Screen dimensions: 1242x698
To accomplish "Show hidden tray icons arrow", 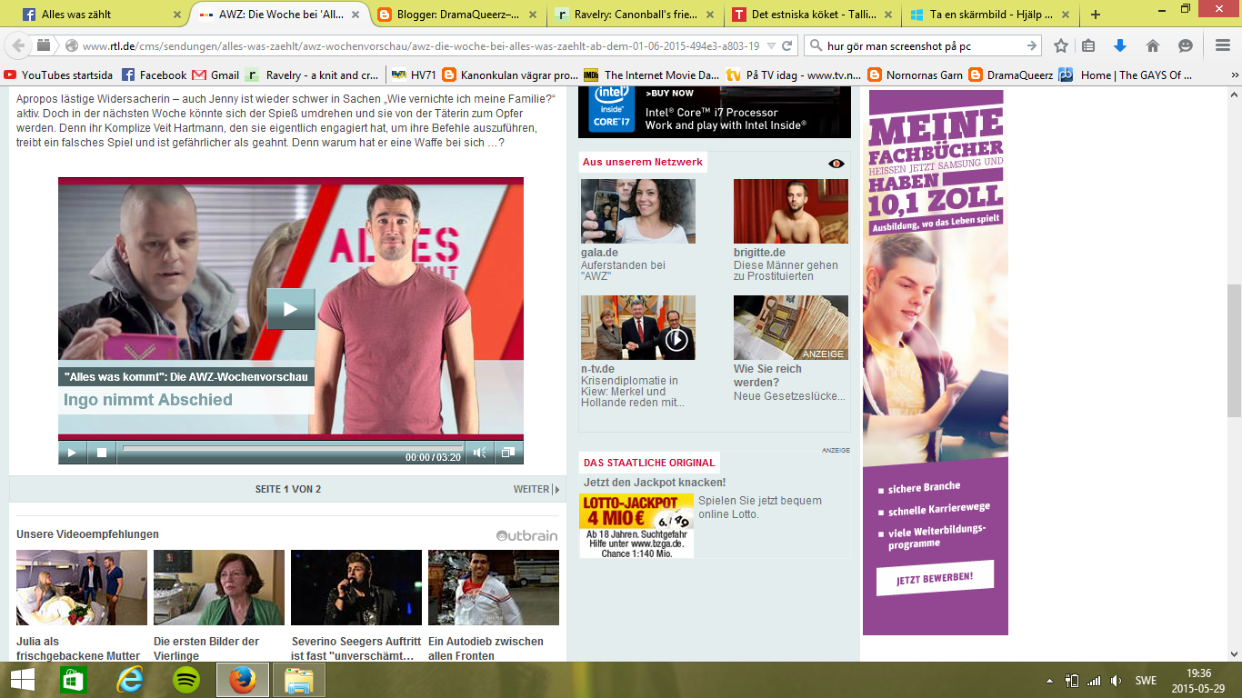I will (x=1050, y=680).
